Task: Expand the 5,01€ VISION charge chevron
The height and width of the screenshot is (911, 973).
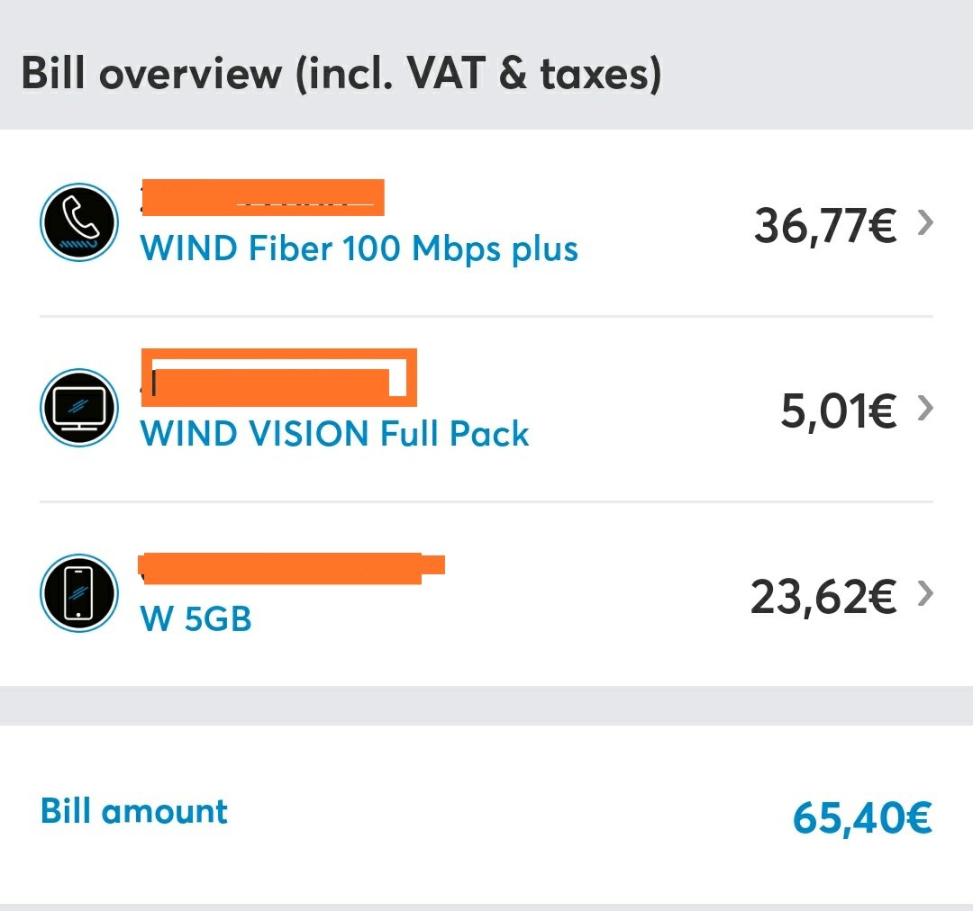Action: click(x=925, y=408)
